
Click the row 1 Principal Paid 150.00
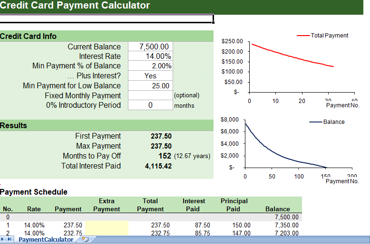coord(242,225)
